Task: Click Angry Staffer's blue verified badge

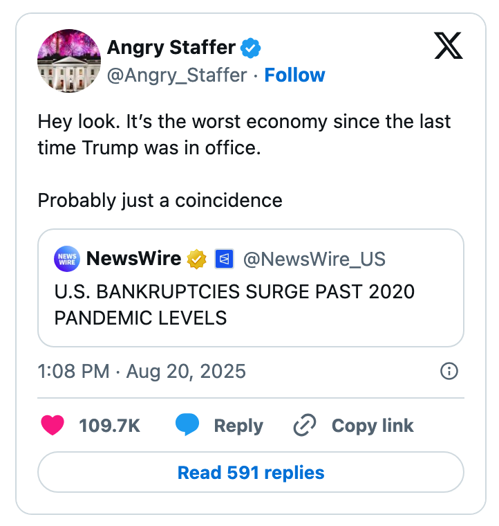Action: pyautogui.click(x=250, y=48)
